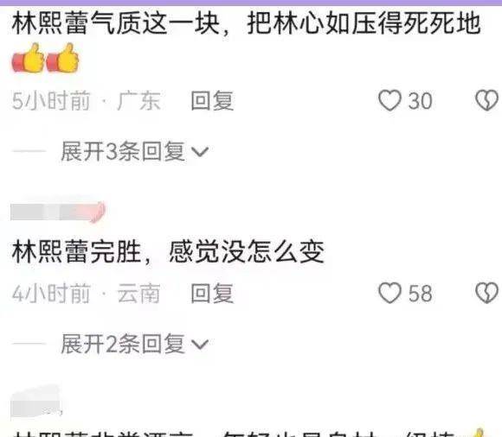Like the Yunnan comment with 58 likes
The width and height of the screenshot is (502, 437).
click(389, 293)
